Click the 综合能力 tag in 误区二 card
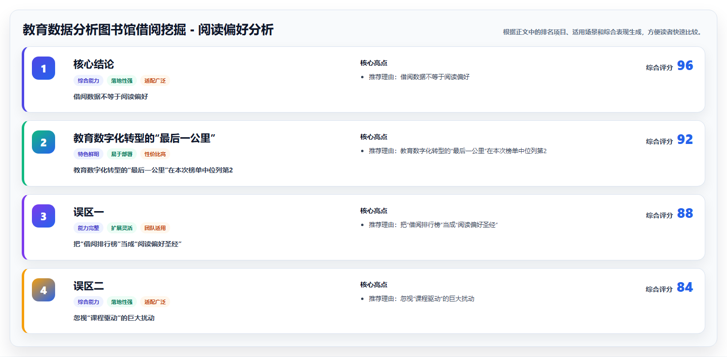 pyautogui.click(x=88, y=302)
